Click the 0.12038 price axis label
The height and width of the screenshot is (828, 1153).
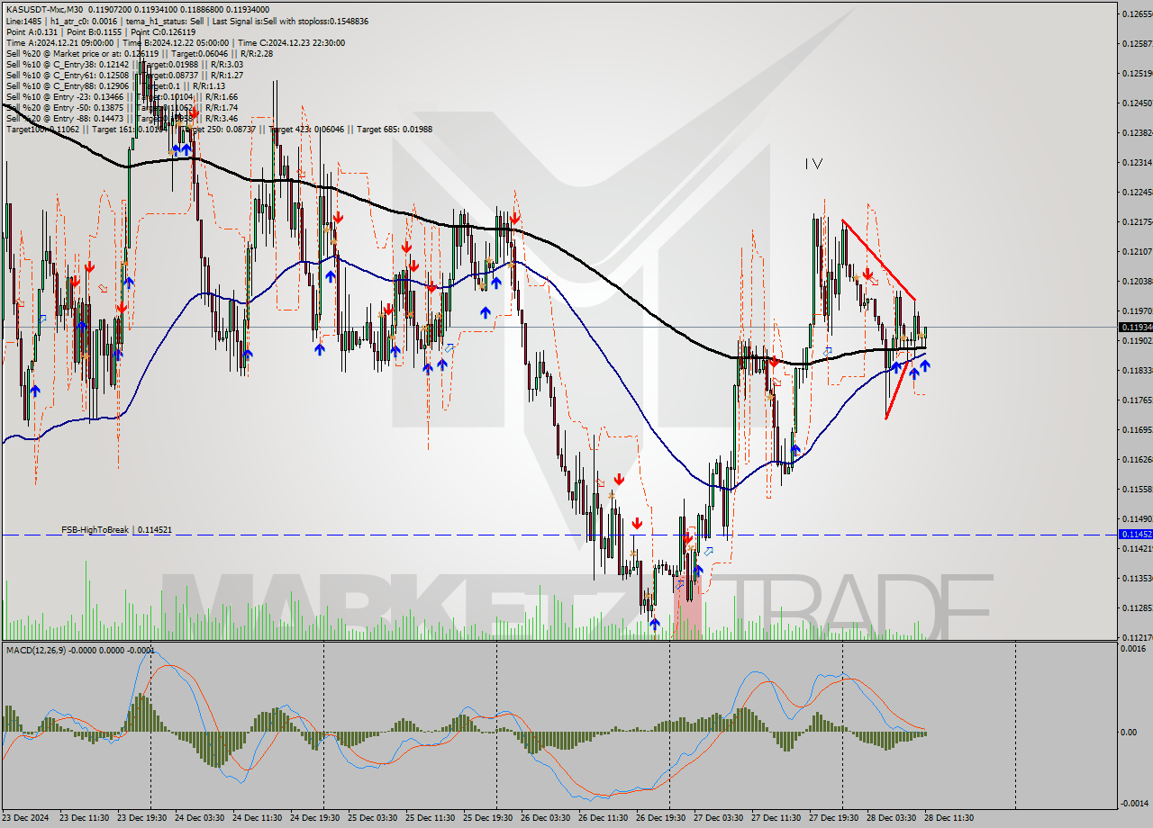(1136, 281)
